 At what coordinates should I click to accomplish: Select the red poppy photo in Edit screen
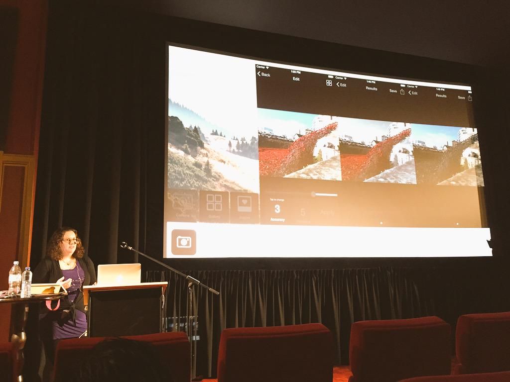point(298,148)
